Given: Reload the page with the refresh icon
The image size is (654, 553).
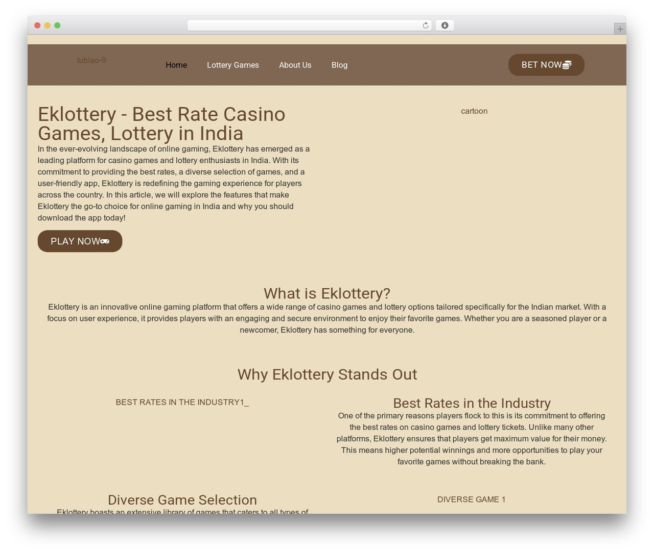Looking at the screenshot, I should tap(425, 26).
